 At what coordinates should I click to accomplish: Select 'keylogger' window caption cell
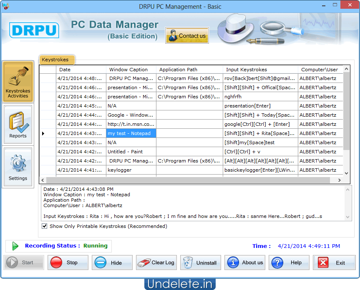tap(131, 170)
